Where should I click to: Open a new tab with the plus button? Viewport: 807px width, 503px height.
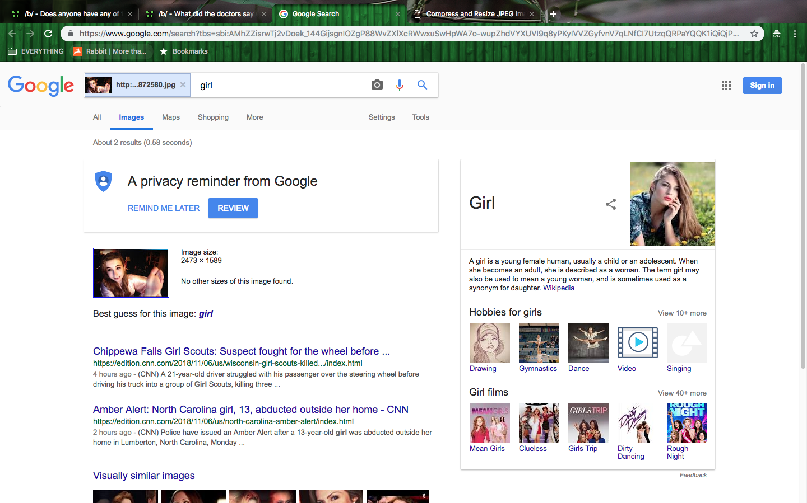pyautogui.click(x=553, y=14)
